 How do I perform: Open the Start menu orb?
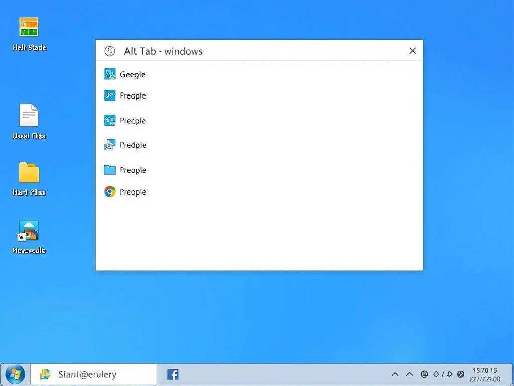(x=15, y=374)
